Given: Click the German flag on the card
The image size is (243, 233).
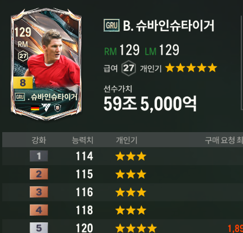Looking at the screenshot, I should (35, 108).
